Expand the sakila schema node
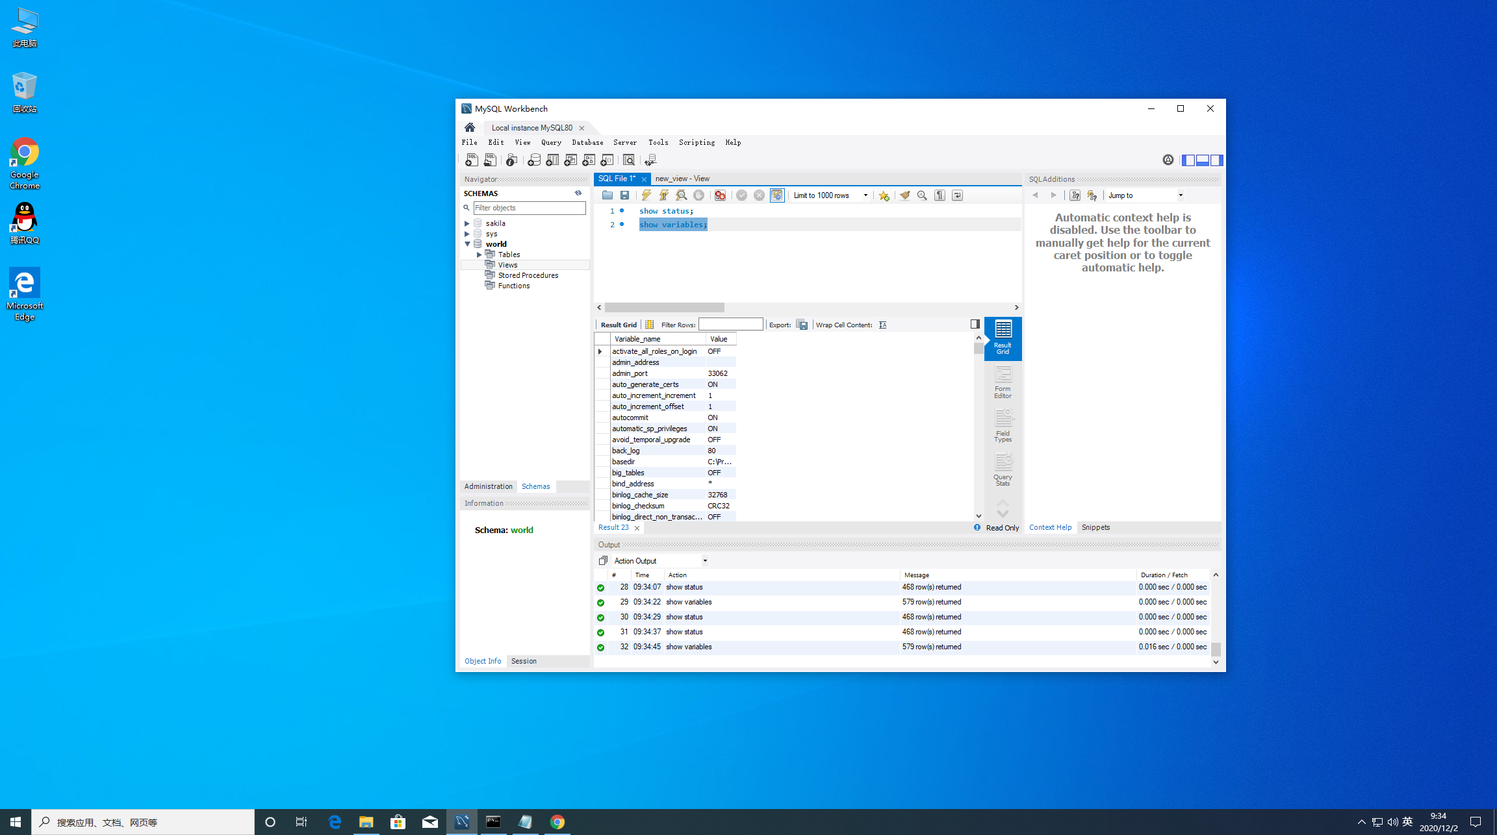Screen dimensions: 1497x835 point(467,223)
